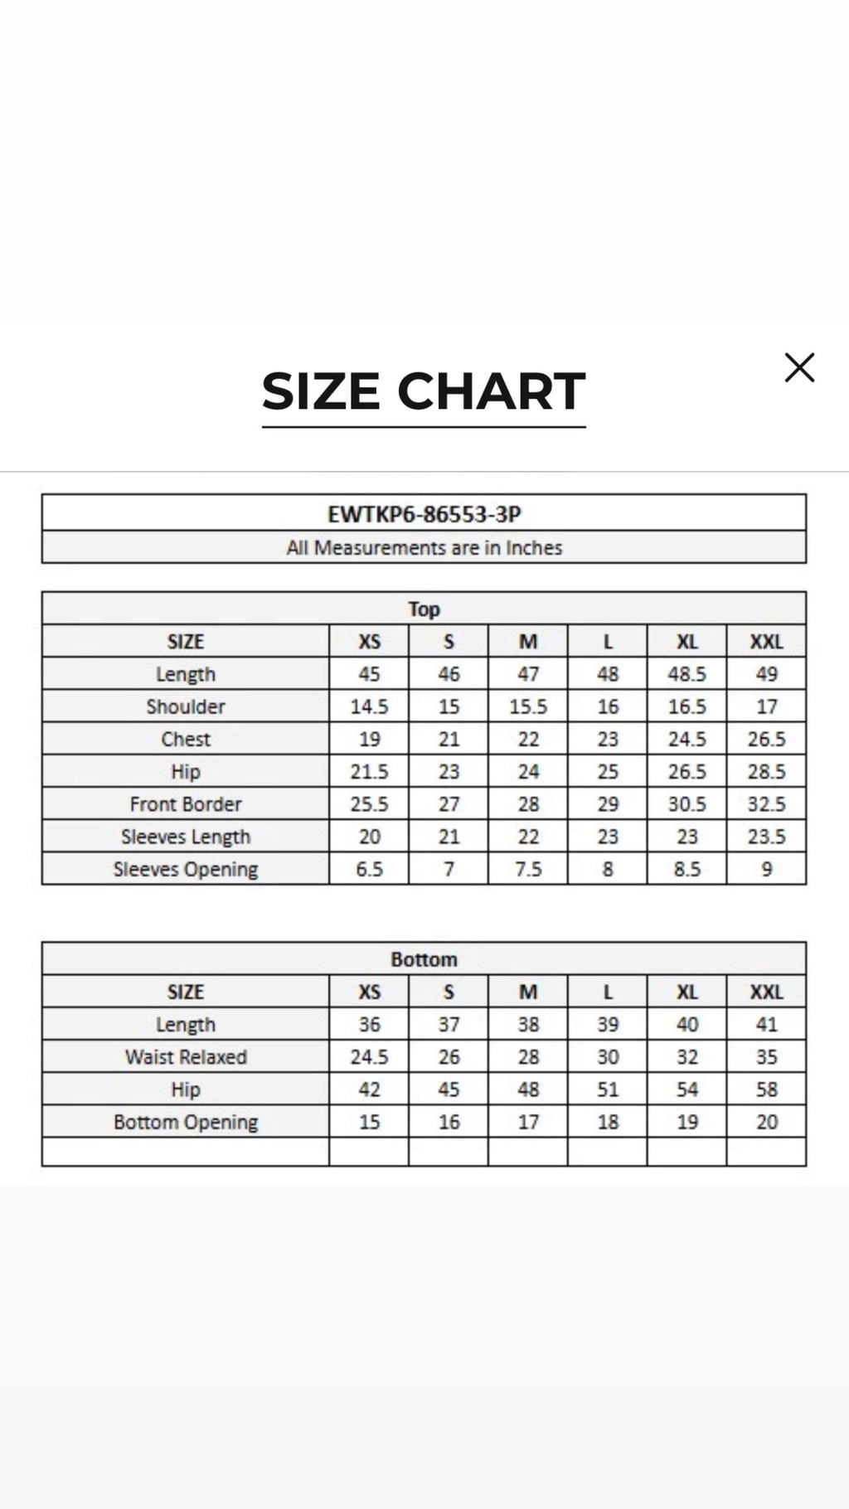Click the Chest row label

point(186,740)
